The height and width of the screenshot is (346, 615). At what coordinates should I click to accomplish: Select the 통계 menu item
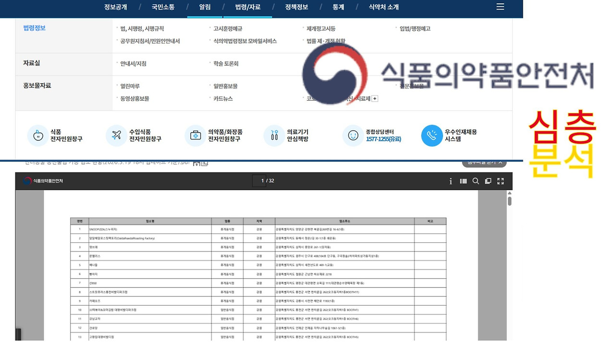point(339,7)
